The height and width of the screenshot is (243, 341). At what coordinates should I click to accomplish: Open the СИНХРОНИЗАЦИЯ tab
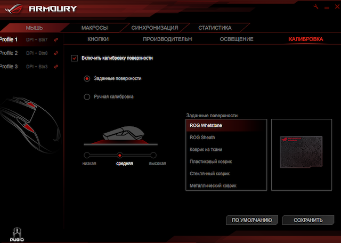tap(155, 28)
